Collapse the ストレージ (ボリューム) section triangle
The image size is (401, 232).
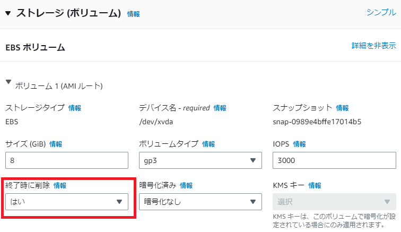(x=8, y=13)
